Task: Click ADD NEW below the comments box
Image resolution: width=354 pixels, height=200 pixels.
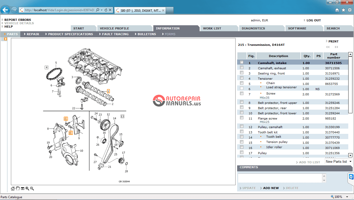Action: point(271,188)
